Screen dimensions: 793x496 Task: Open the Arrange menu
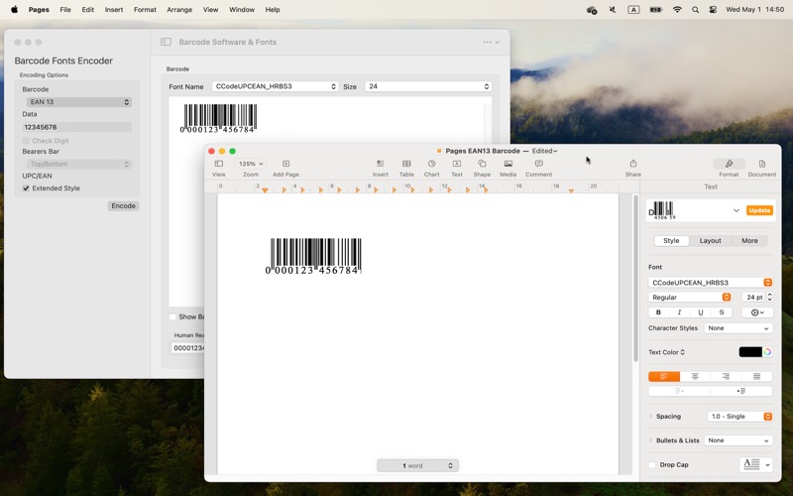pos(179,10)
